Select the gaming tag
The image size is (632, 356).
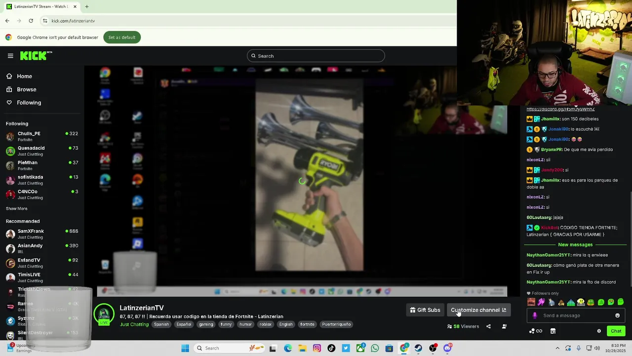[206, 324]
